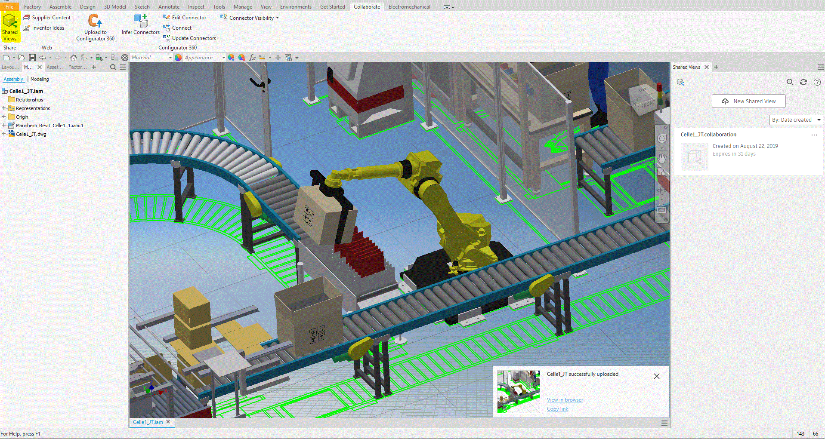Refresh the Shared Views list

click(803, 82)
